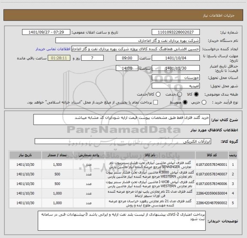Click the کد کالا column header
This screenshot has width=247, height=238.
212,155
